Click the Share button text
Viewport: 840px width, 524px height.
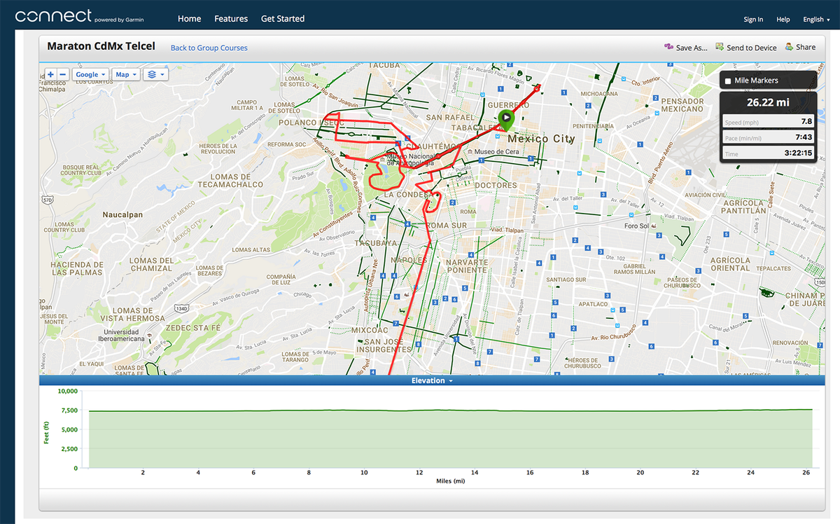click(806, 48)
